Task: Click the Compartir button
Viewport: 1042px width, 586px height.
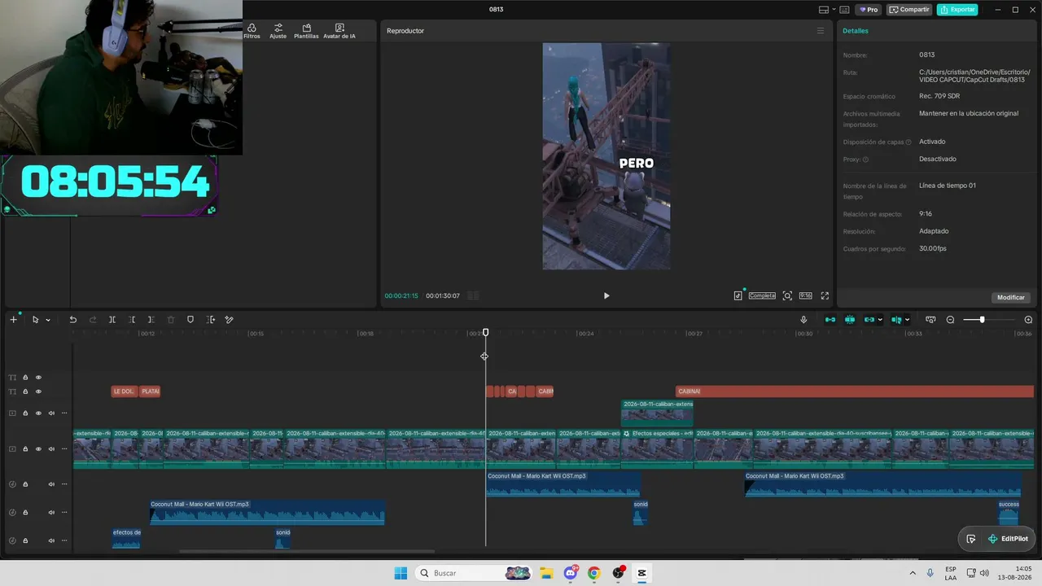Action: [909, 10]
